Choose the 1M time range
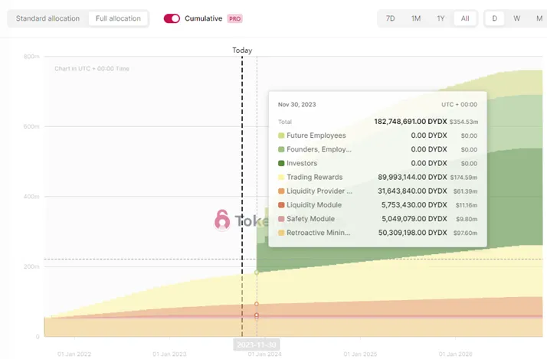This screenshot has height=359, width=547. (x=416, y=18)
